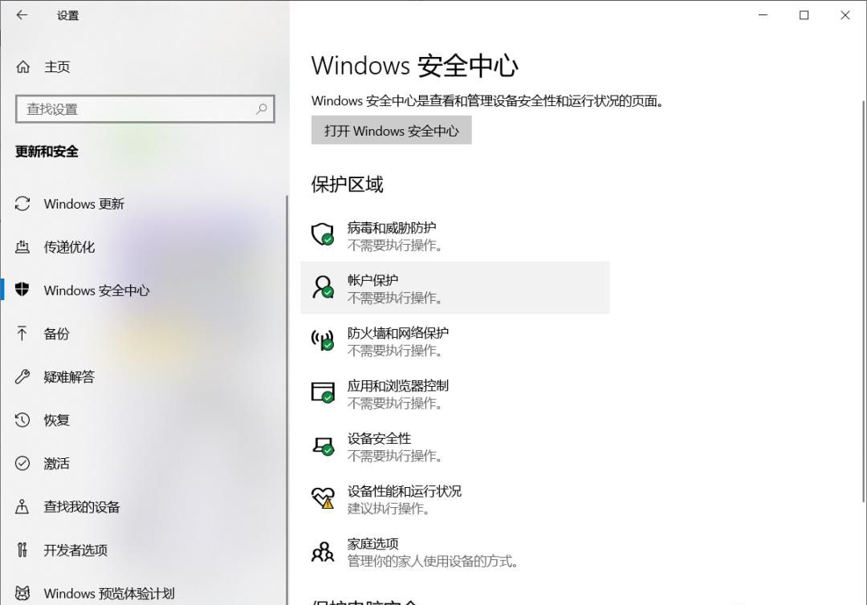The width and height of the screenshot is (867, 605).
Task: Click the 防火墙和网络保护 antenna icon
Action: coord(323,339)
